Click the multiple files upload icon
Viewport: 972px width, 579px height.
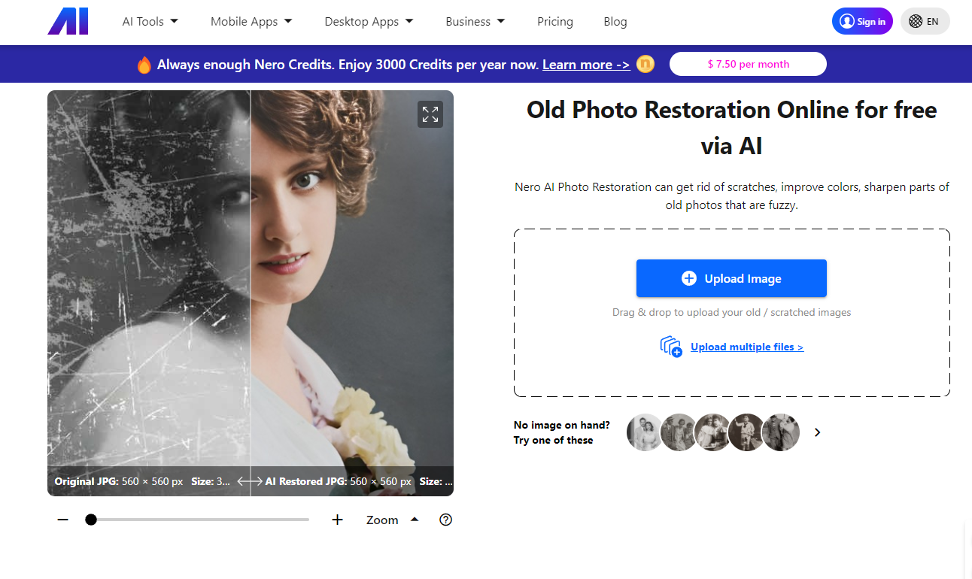pyautogui.click(x=671, y=347)
